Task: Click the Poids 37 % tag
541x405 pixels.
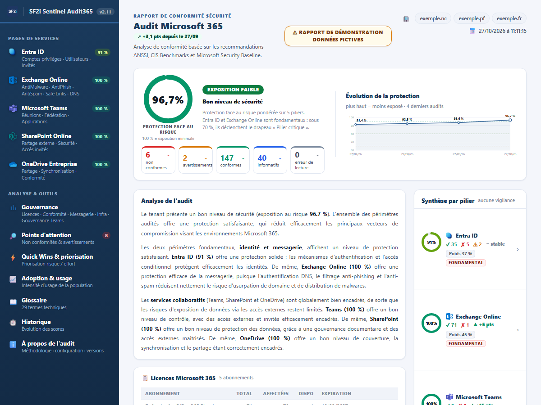Action: click(460, 254)
